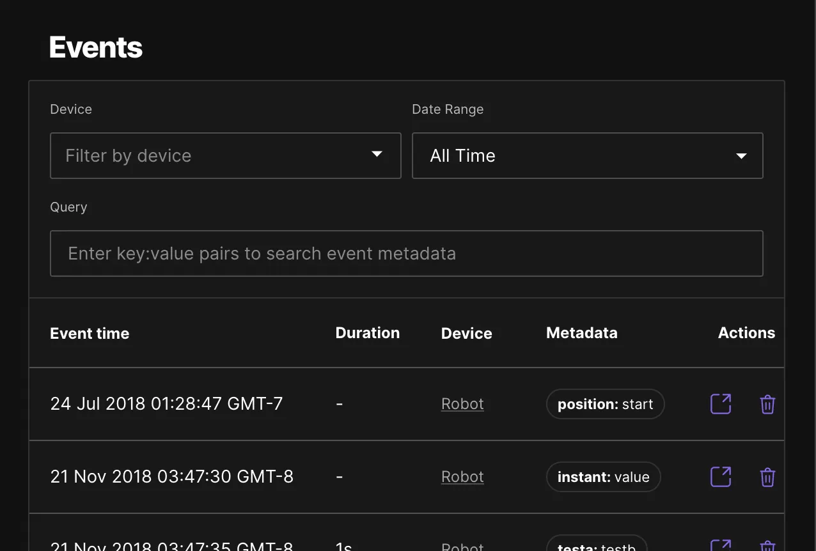Delete the 03:47:30 event
This screenshot has height=551, width=816.
click(x=767, y=477)
